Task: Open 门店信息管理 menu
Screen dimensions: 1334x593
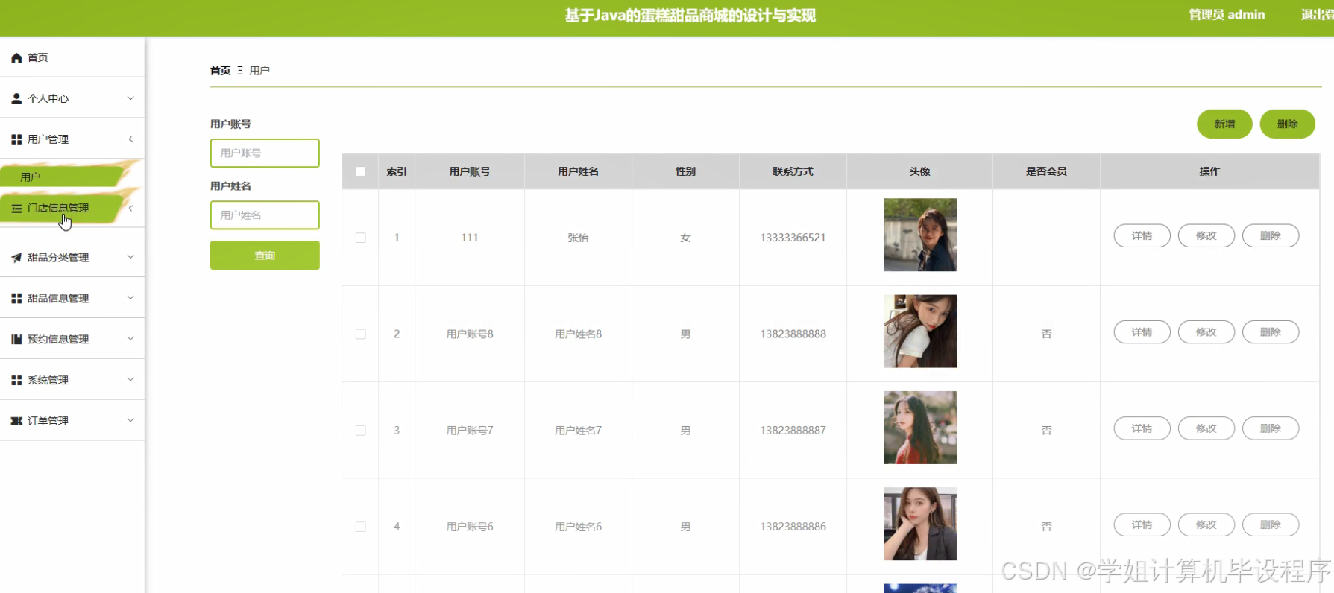Action: 72,209
